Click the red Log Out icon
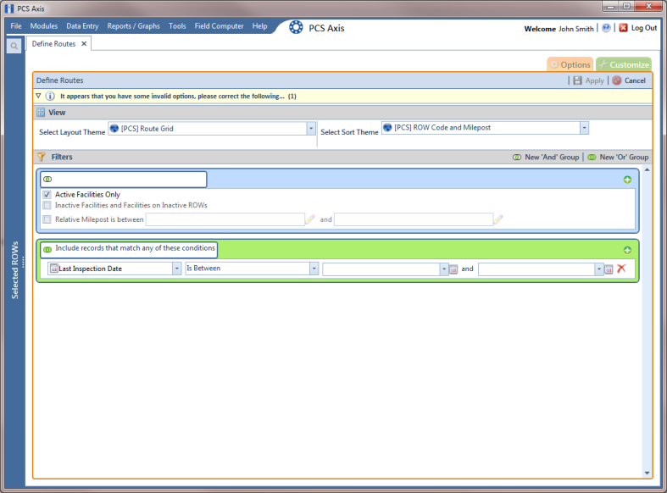The height and width of the screenshot is (493, 667). click(x=623, y=28)
